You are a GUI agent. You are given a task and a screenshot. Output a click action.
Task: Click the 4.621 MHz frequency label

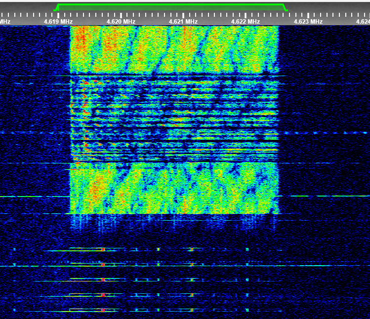pyautogui.click(x=183, y=22)
